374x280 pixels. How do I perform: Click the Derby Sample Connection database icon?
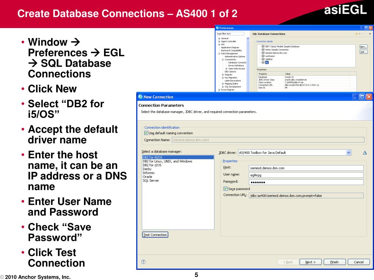point(263,50)
